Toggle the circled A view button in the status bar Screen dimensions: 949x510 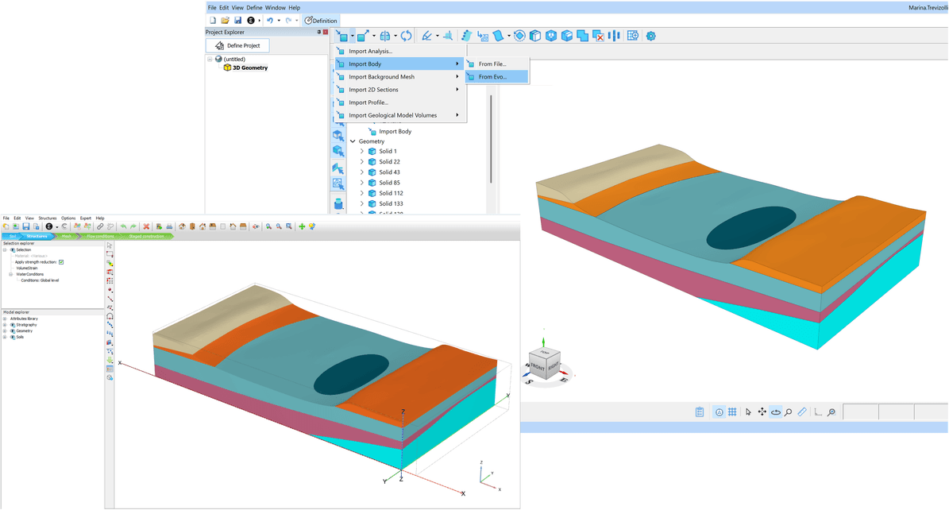[x=719, y=411]
